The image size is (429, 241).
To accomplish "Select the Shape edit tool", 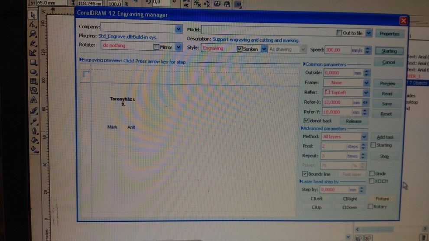I will pyautogui.click(x=33, y=25).
